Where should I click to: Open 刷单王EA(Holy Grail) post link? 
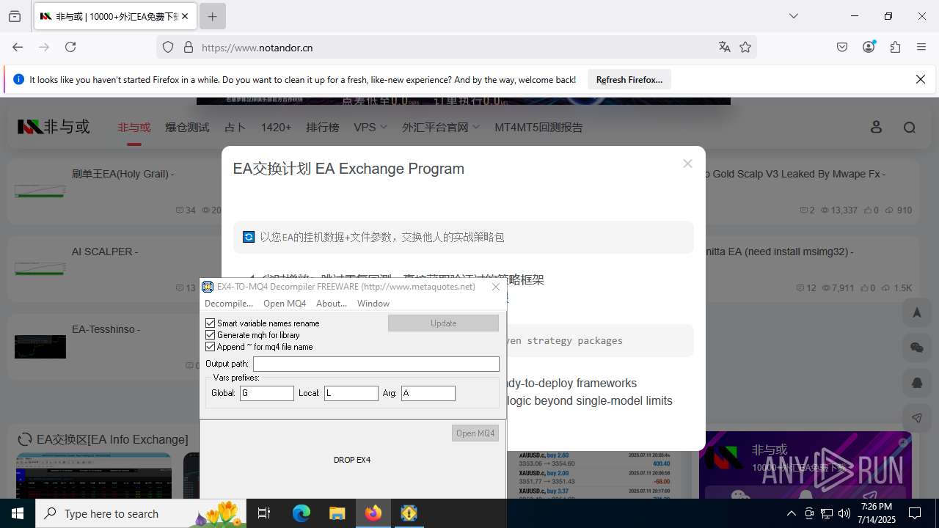point(123,174)
